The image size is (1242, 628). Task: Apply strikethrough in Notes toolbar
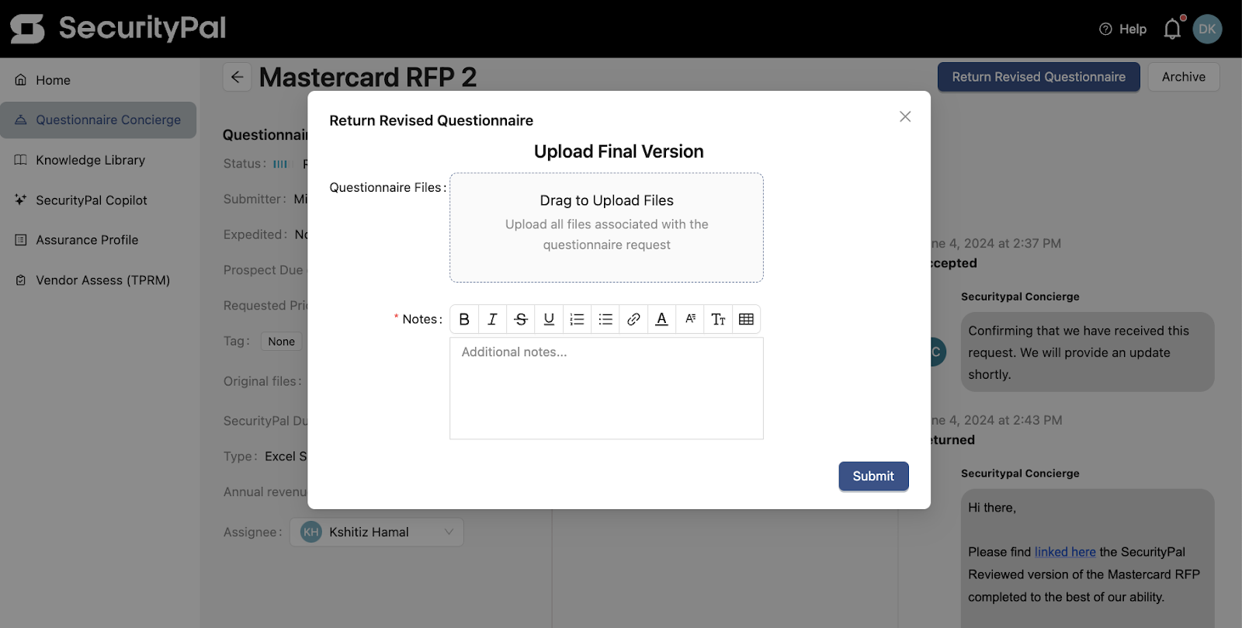pyautogui.click(x=521, y=319)
